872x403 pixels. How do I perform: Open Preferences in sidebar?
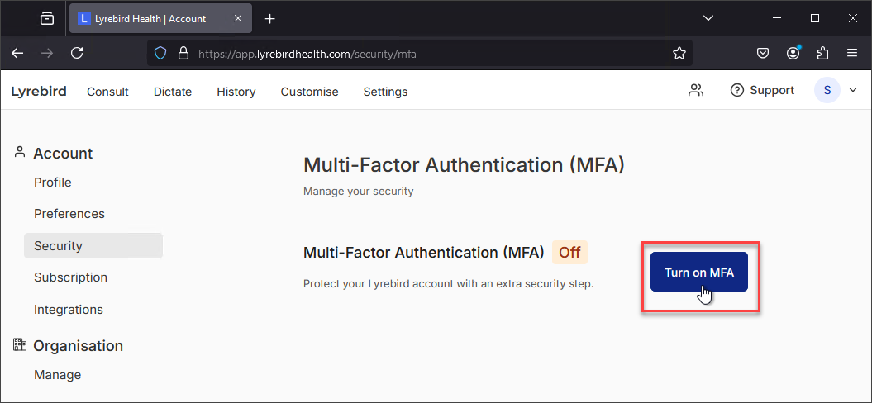coord(69,213)
